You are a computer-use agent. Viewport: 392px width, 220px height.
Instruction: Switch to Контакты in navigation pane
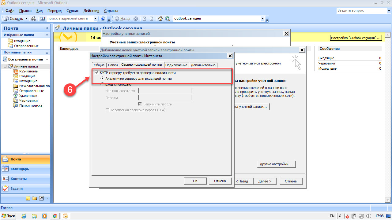(26, 179)
